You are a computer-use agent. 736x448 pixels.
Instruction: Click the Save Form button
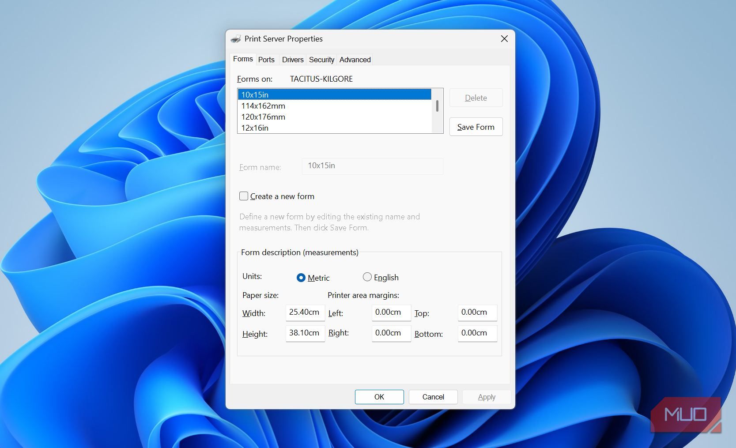(x=476, y=127)
